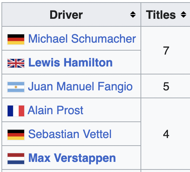
Task: Open Juan Manuel Fangio link
Action: (80, 86)
